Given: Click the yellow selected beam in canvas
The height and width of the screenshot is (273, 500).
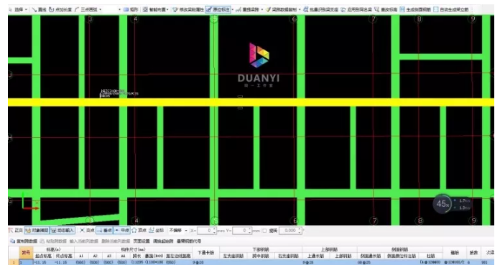Looking at the screenshot, I should click(251, 102).
